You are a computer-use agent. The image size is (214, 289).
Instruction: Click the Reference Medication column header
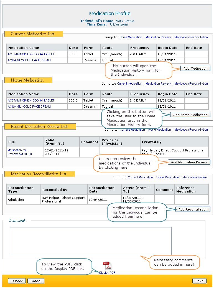pos(192,189)
